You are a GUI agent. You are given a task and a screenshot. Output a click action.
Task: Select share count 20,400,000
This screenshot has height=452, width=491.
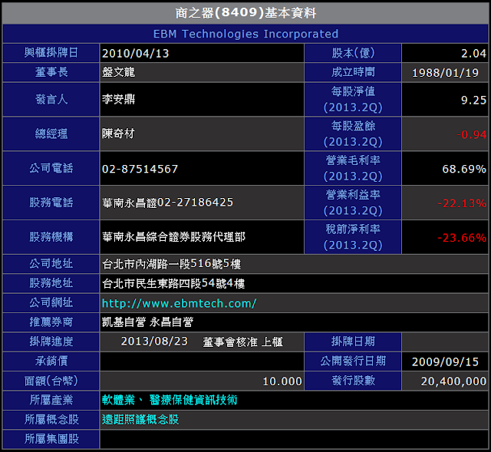pos(453,381)
